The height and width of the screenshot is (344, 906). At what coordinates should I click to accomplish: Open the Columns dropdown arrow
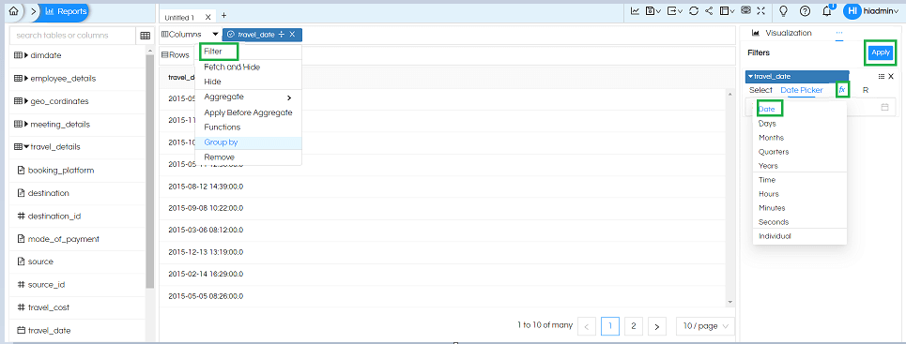click(x=216, y=35)
